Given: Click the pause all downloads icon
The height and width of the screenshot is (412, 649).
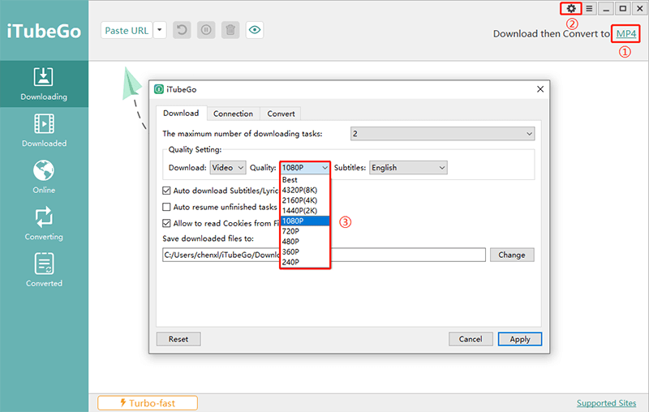Looking at the screenshot, I should pos(206,30).
